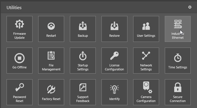Click the Utilities panel title
Screen dimensions: 197x108
click(14, 7)
